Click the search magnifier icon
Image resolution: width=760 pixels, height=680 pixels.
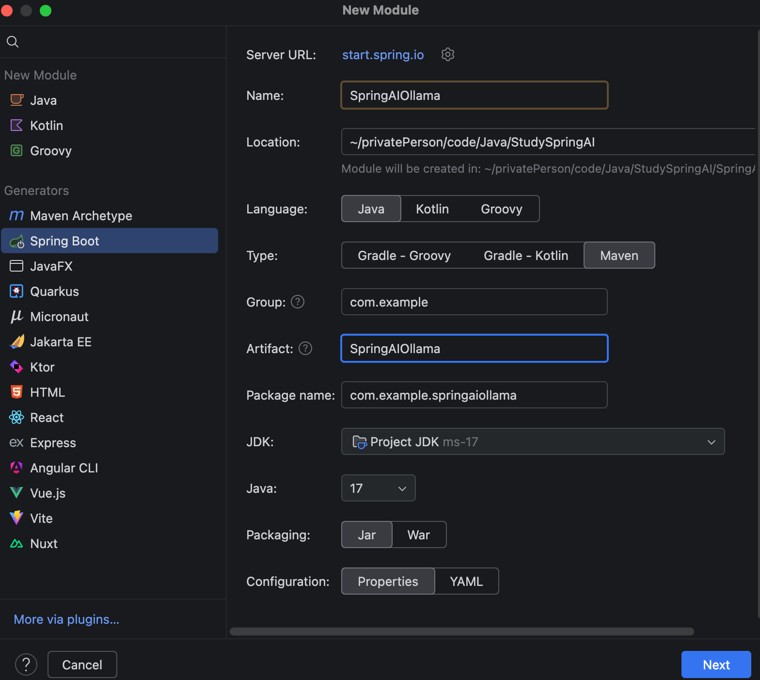tap(13, 42)
